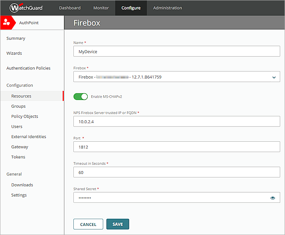This screenshot has height=235, width=285.
Task: Cancel the Firebox resource form
Action: coord(88,224)
